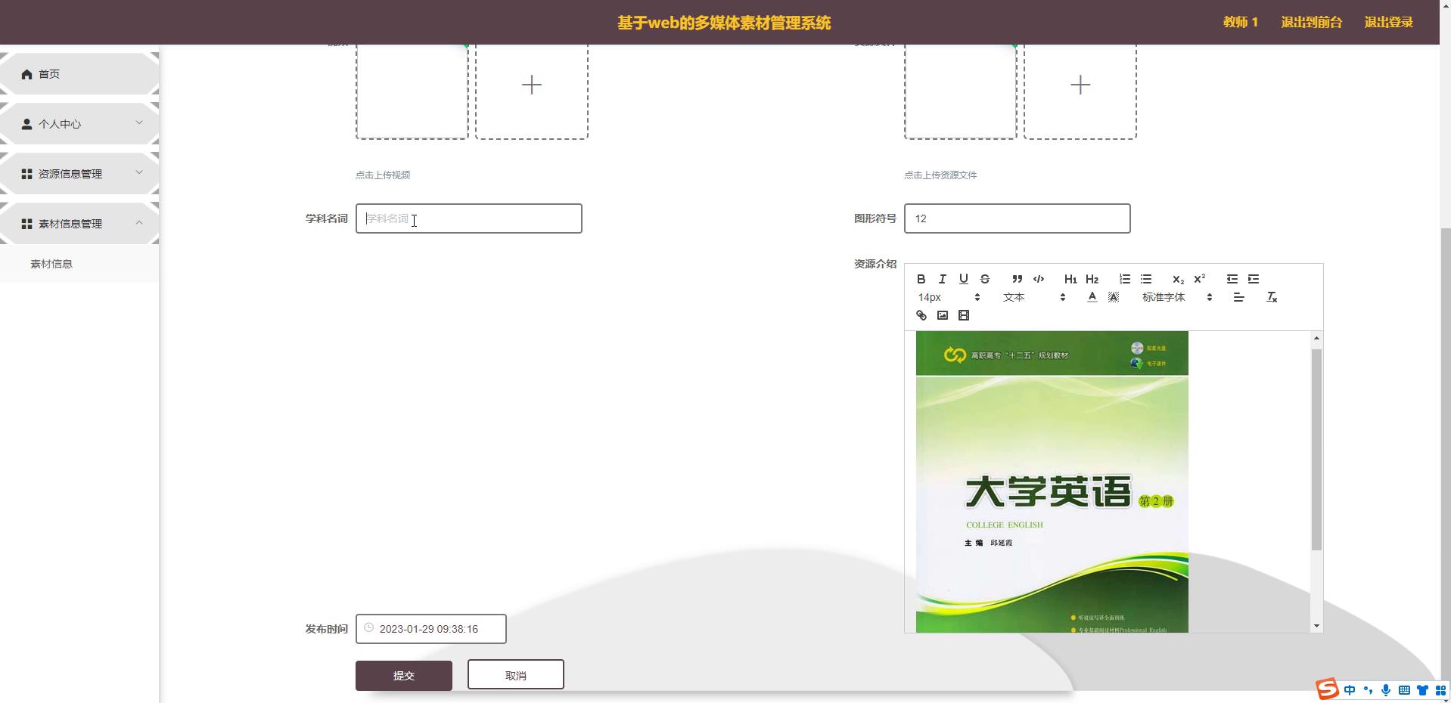Clear text formatting icon
1451x703 pixels.
click(x=1272, y=297)
